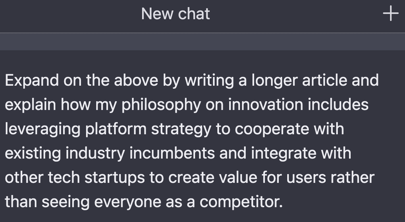
Task: Click the word industry in the message
Action: click(95, 154)
